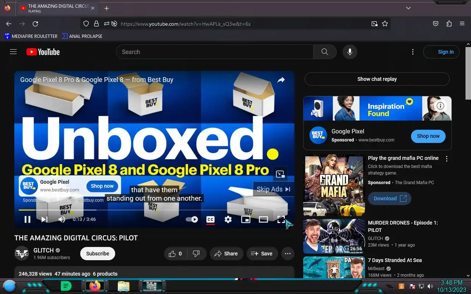View site security lock info

tap(96, 24)
